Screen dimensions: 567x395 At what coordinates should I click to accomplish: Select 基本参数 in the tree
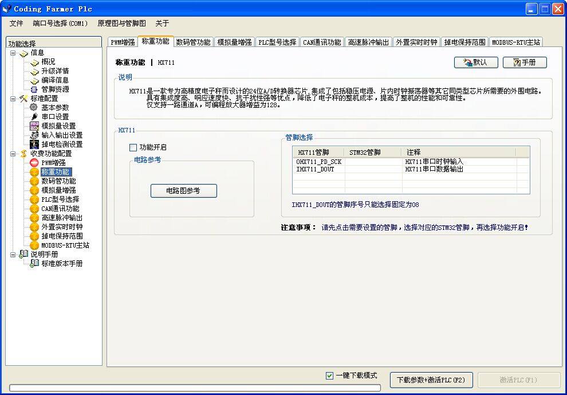pyautogui.click(x=55, y=108)
